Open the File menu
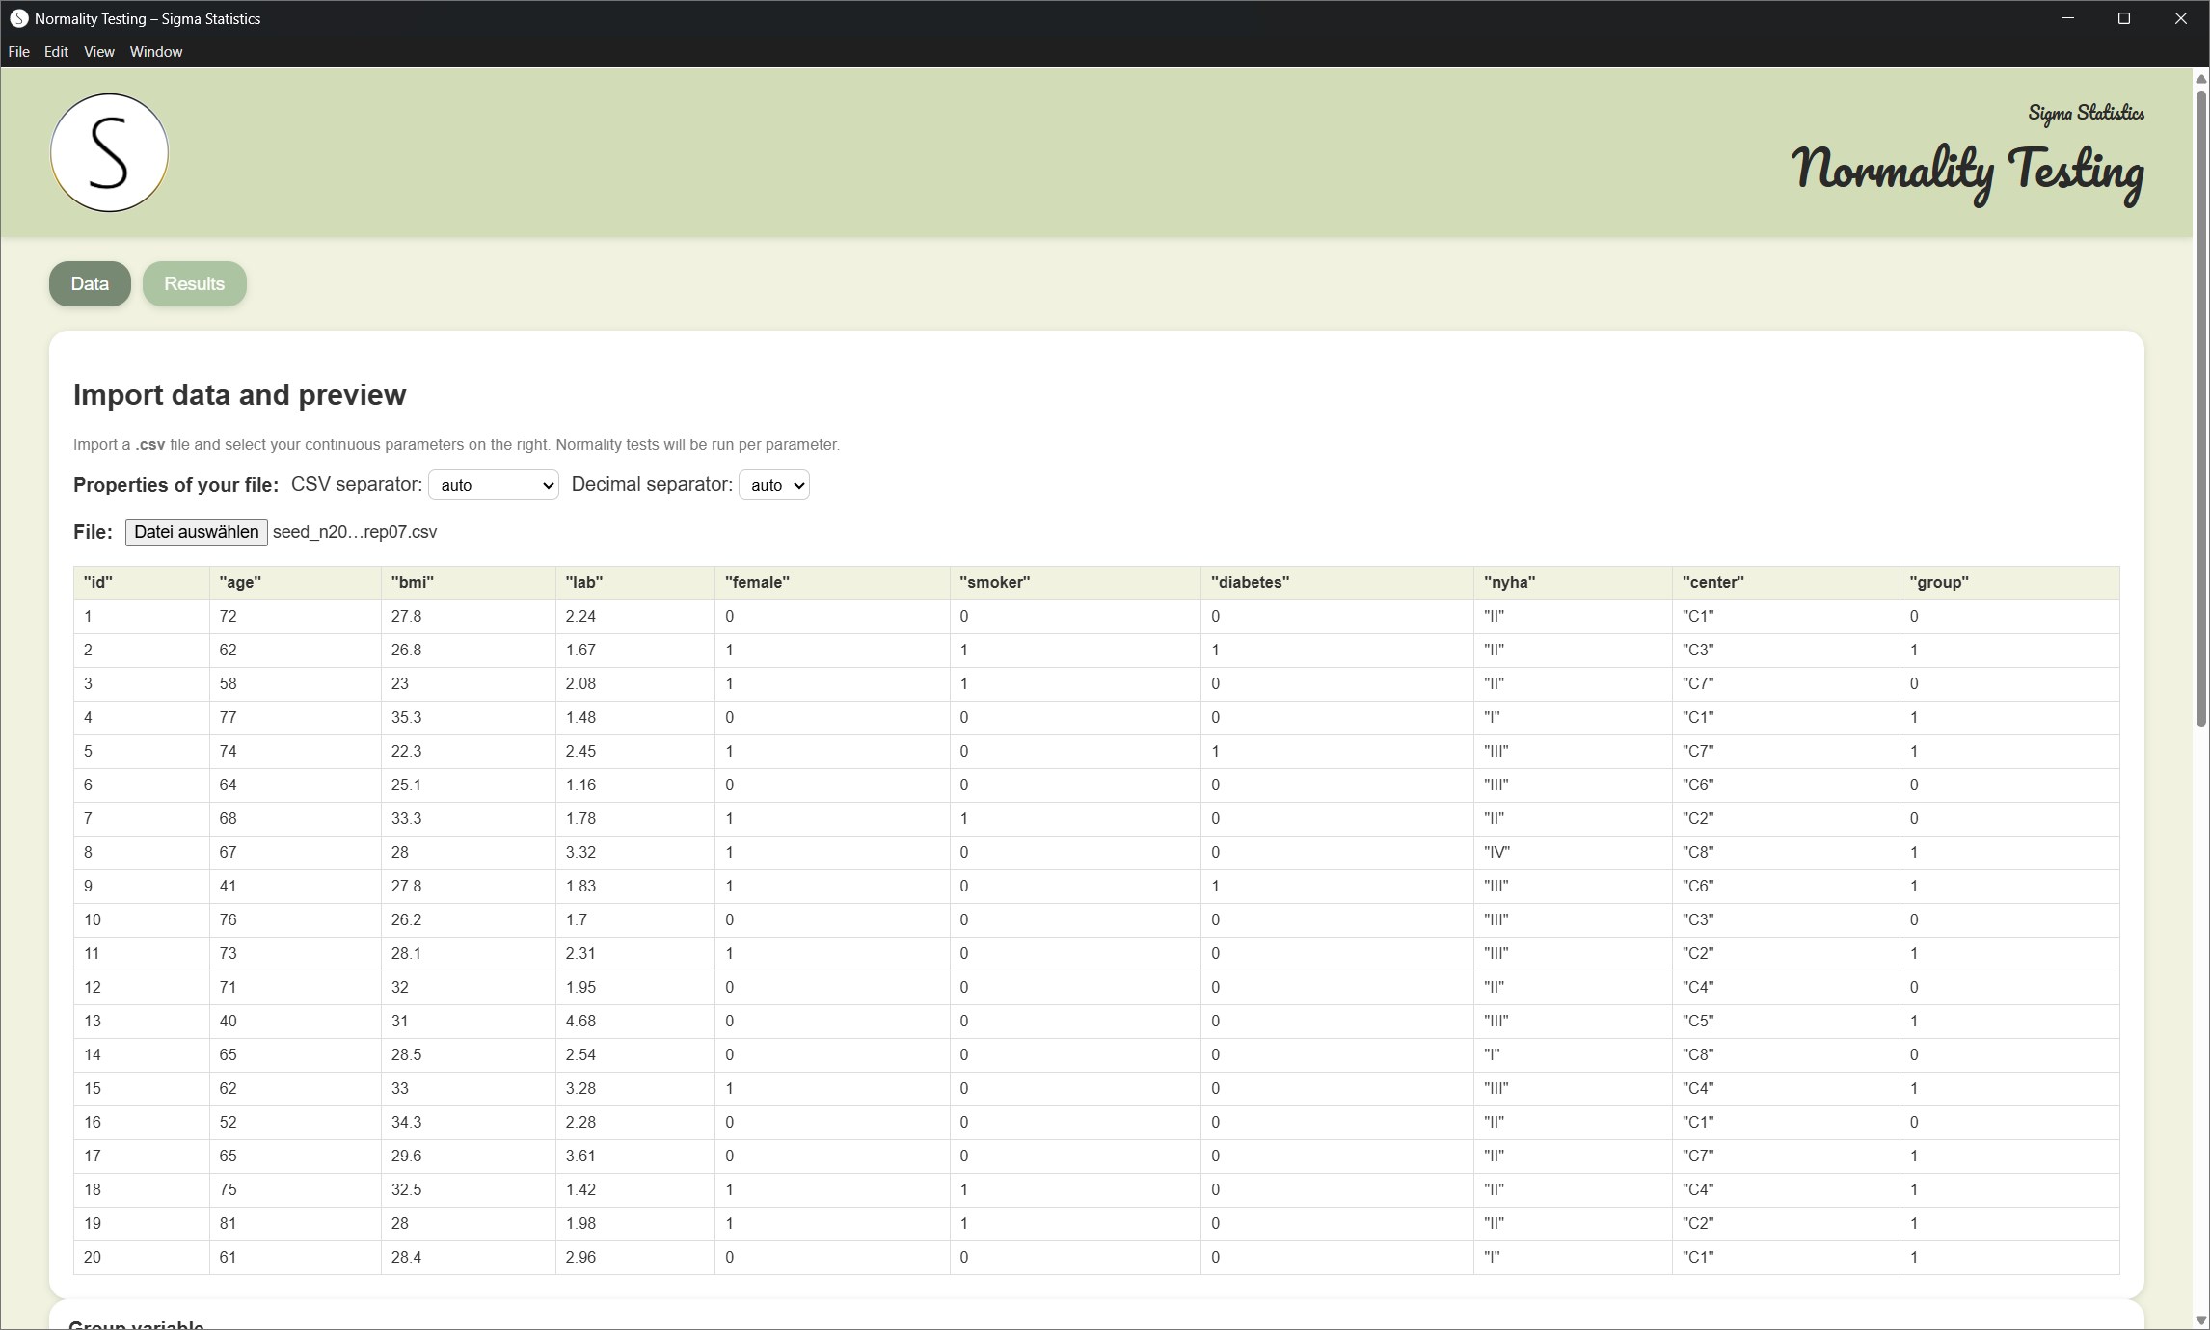 (x=18, y=52)
